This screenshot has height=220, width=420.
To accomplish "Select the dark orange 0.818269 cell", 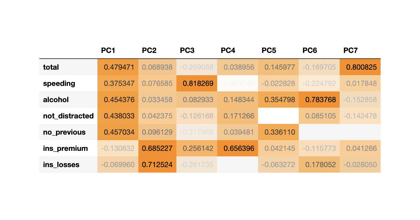I will (x=198, y=84).
